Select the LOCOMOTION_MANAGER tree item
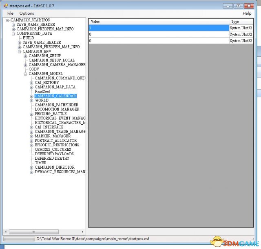Viewport: 261px width, 249px height. tap(57, 110)
